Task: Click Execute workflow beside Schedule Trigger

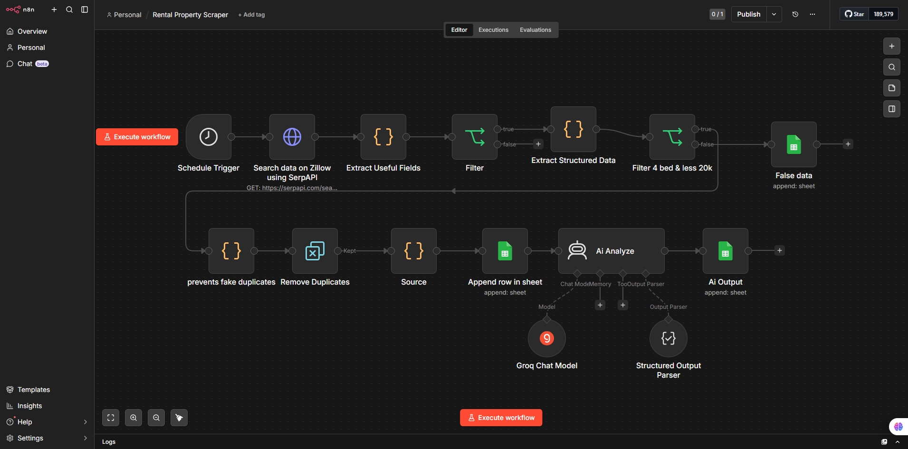Action: [x=137, y=137]
